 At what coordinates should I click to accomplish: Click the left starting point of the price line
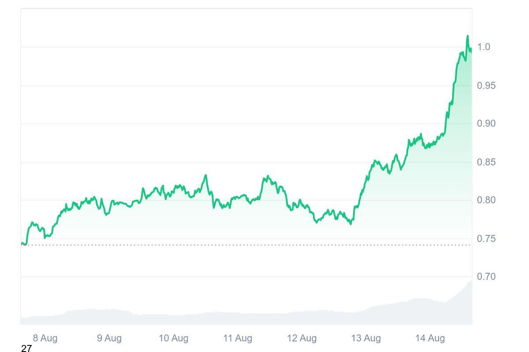pyautogui.click(x=22, y=243)
